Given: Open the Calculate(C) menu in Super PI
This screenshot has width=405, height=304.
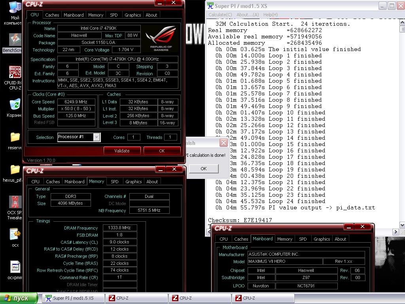Looking at the screenshot, I should coord(220,15).
